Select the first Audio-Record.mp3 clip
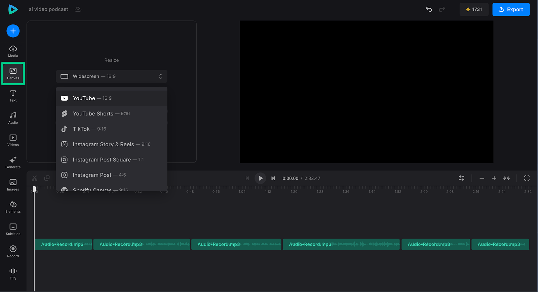Viewport: 538px width, 292px height. click(x=63, y=244)
